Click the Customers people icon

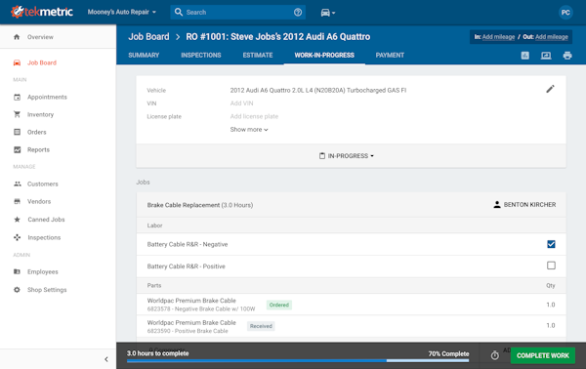(18, 184)
